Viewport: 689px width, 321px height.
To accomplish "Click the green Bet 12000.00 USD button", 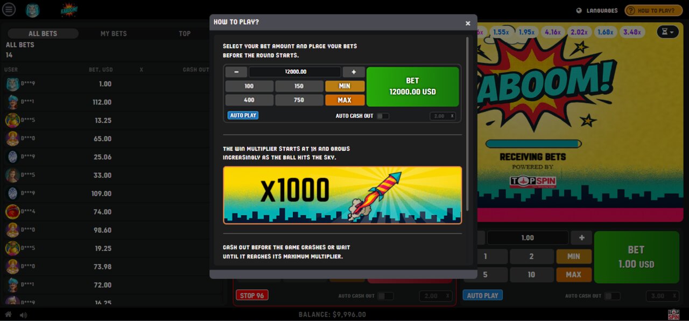I will point(413,87).
